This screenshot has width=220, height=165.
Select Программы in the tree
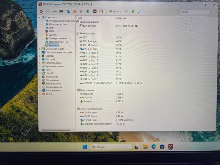51,80
